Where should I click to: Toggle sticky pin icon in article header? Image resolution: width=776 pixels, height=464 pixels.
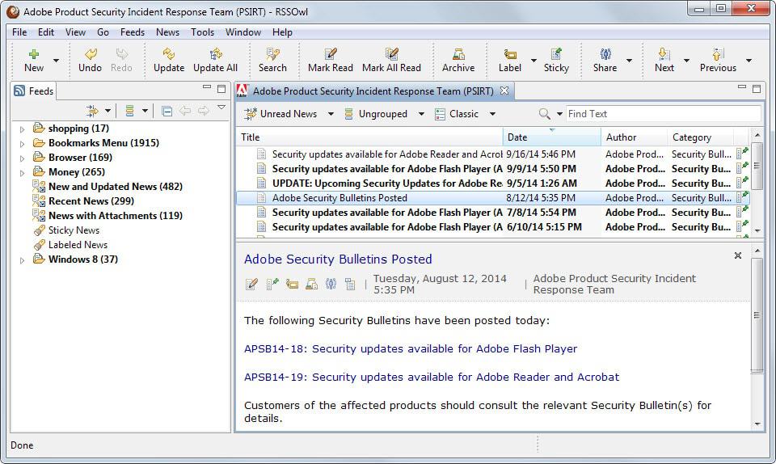tap(272, 284)
